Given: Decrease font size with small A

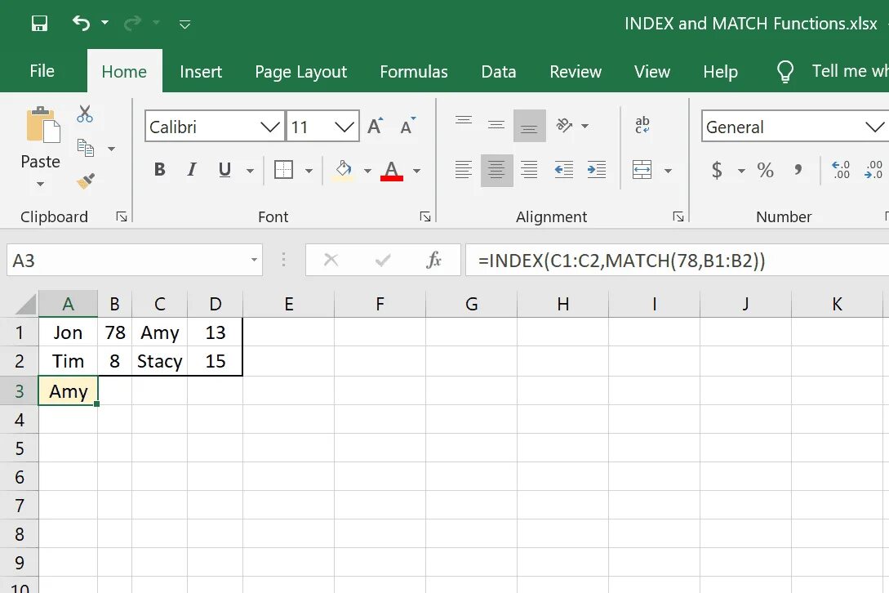Looking at the screenshot, I should click(x=407, y=126).
